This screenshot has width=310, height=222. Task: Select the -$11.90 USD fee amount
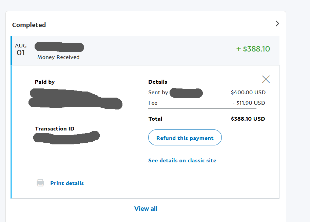click(249, 103)
